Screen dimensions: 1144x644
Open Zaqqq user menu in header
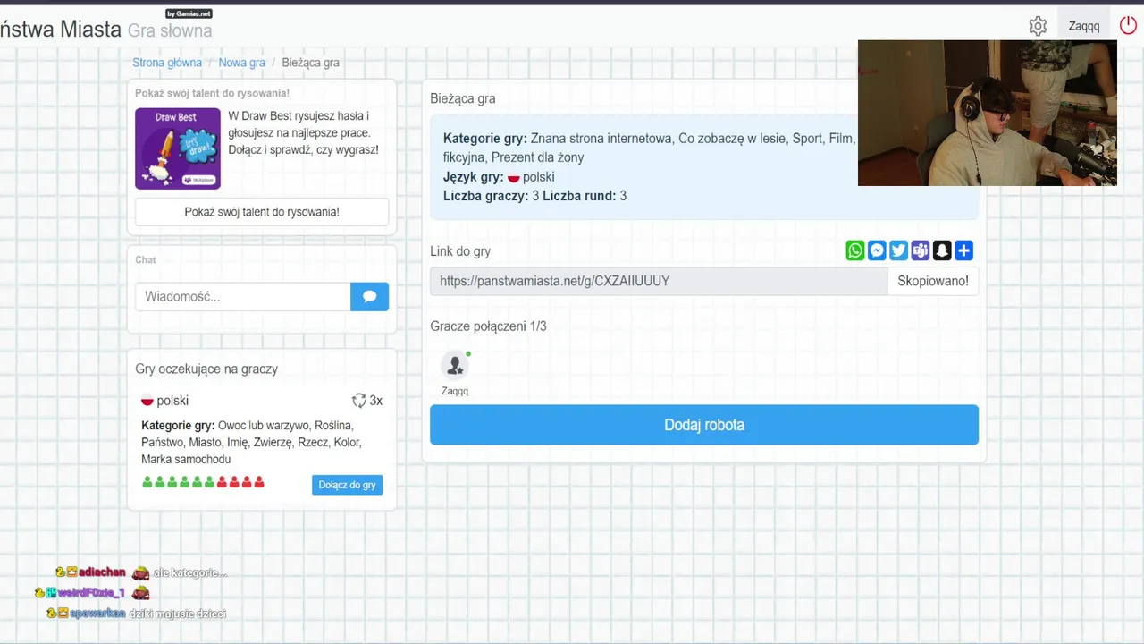pos(1084,26)
